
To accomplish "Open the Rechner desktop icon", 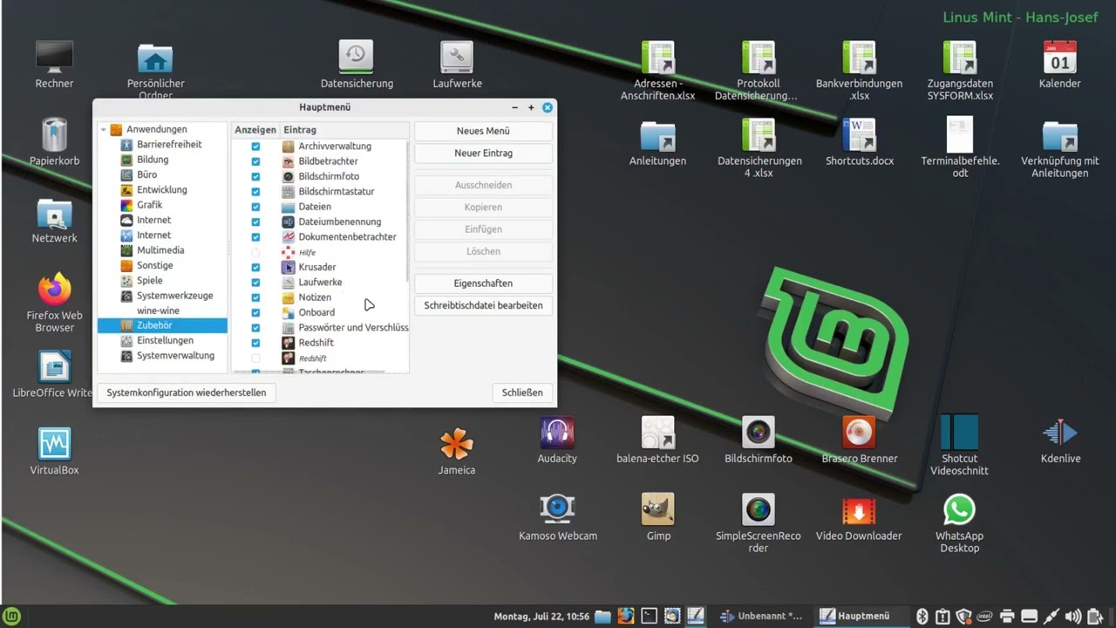I will (54, 65).
